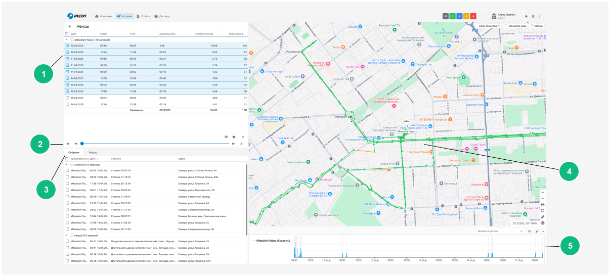Switch to the Медиа tab
Viewport: 610px width, 276px height.
click(93, 152)
